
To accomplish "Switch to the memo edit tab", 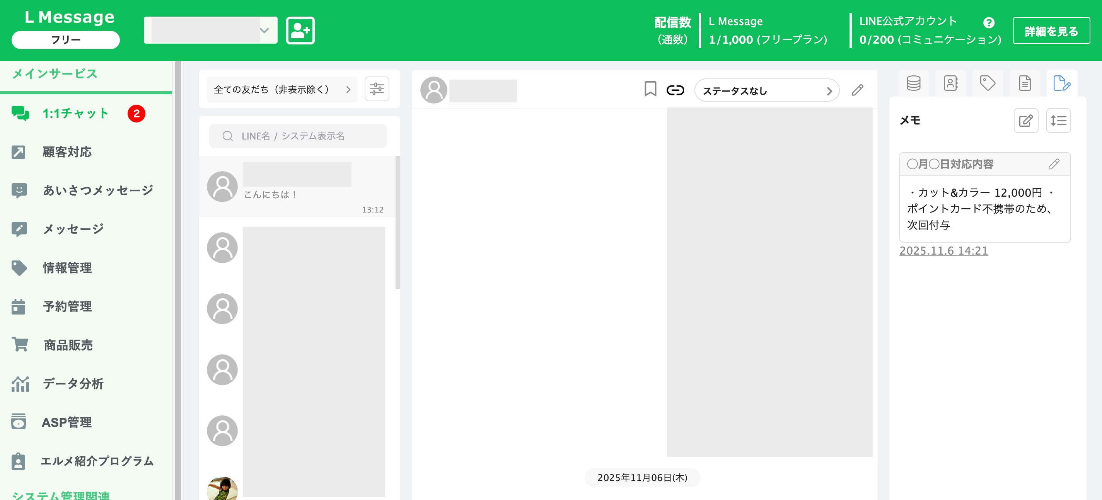I will tap(1062, 83).
